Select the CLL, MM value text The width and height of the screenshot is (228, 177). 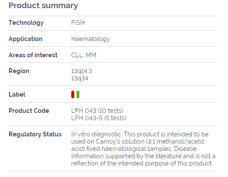[84, 55]
